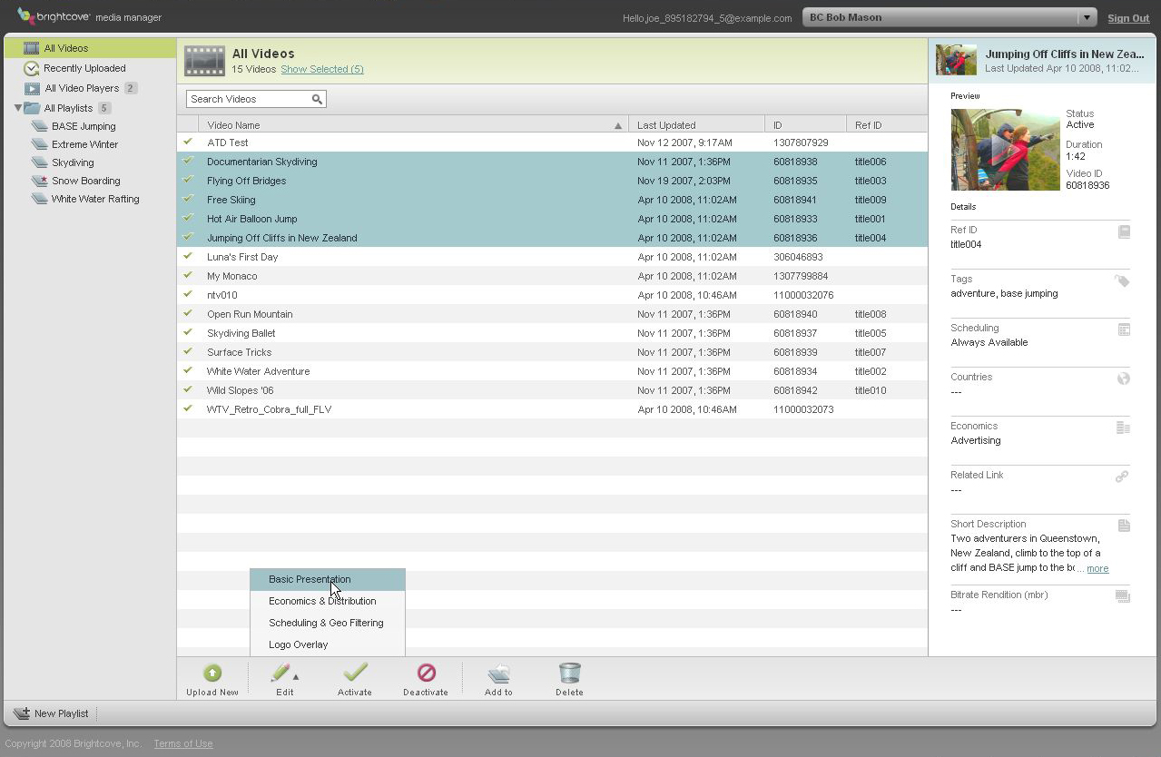Choose Economics & Distribution from the menu
The width and height of the screenshot is (1161, 757).
click(x=322, y=601)
